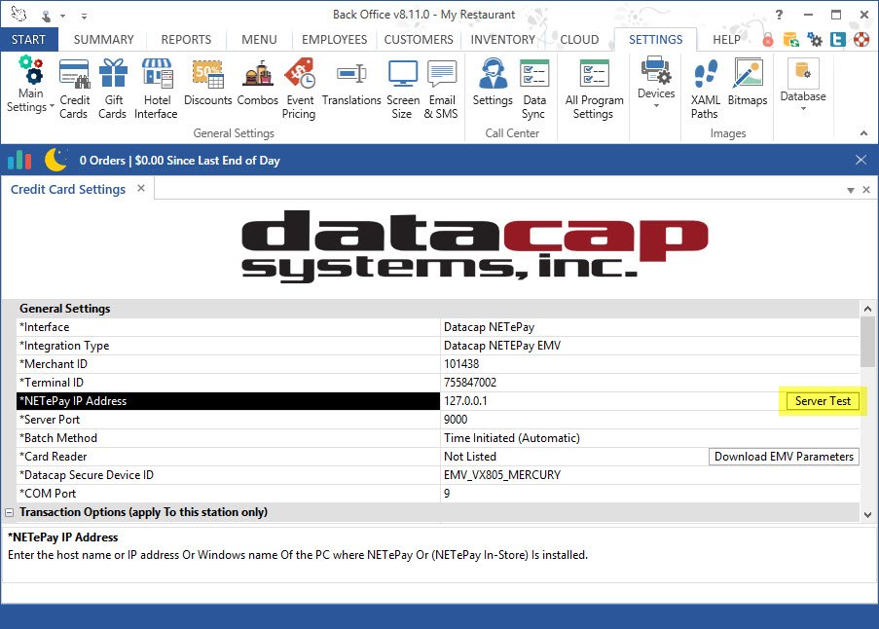879x629 pixels.
Task: Open Email & SMS settings
Action: point(441,88)
